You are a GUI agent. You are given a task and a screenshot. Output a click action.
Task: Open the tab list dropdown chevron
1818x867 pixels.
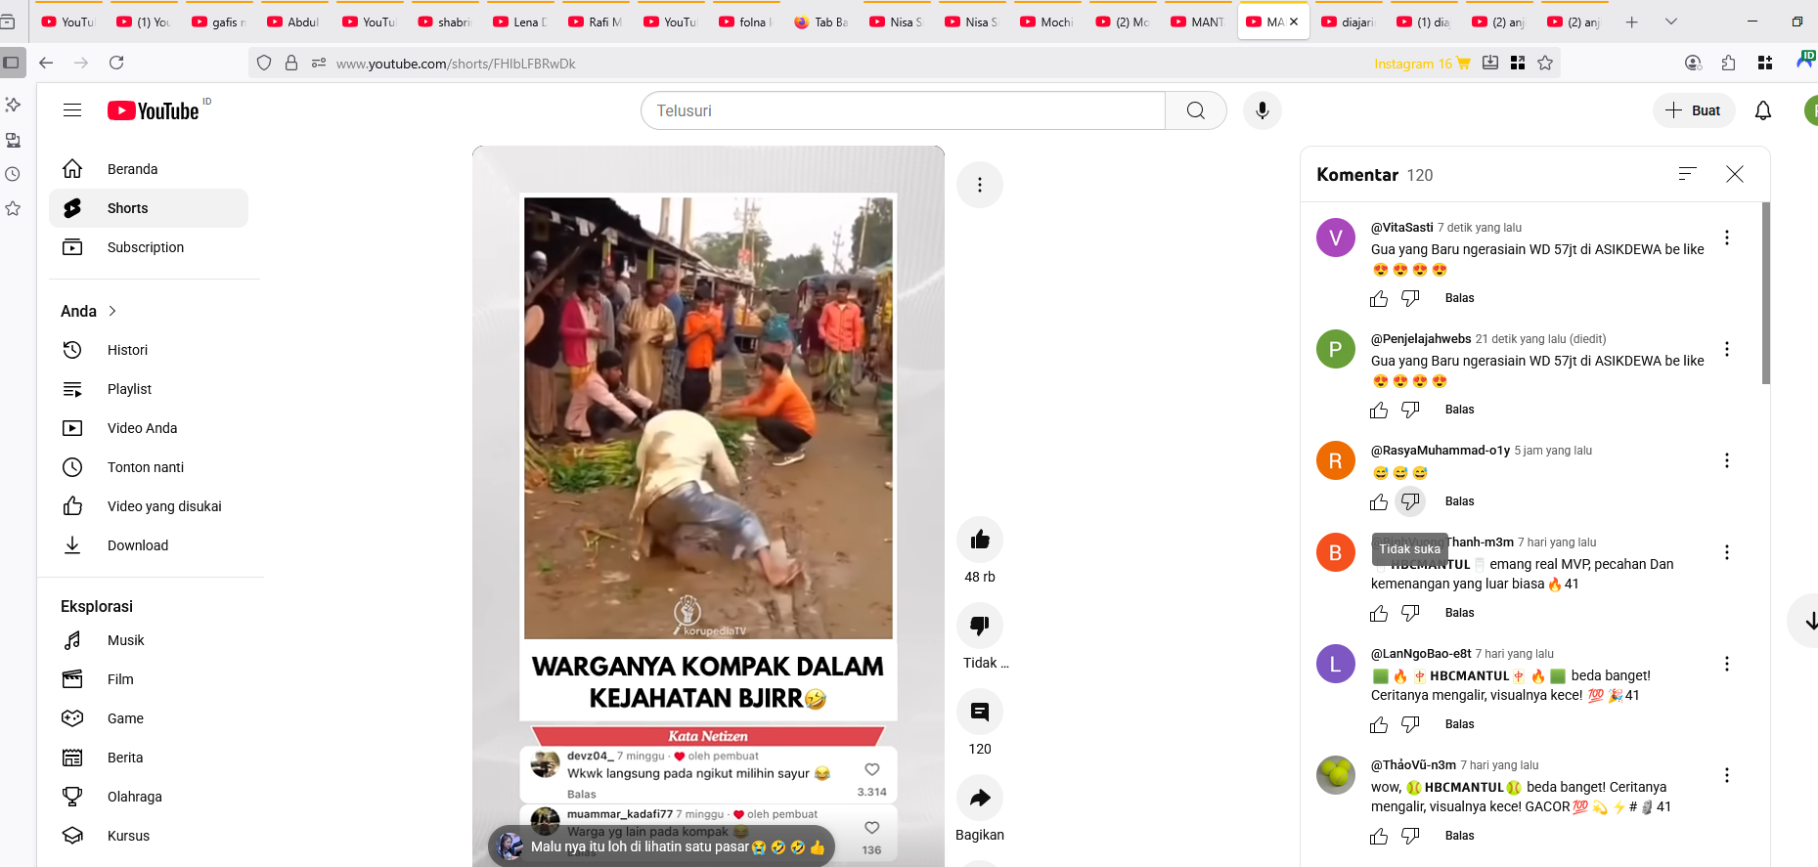pos(1671,22)
